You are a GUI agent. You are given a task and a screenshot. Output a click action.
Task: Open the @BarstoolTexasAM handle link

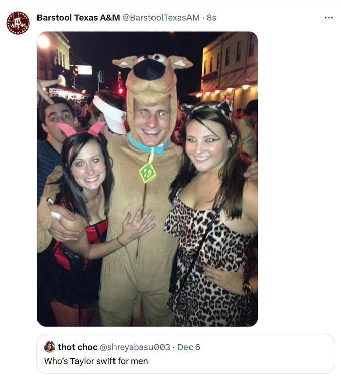coord(161,18)
